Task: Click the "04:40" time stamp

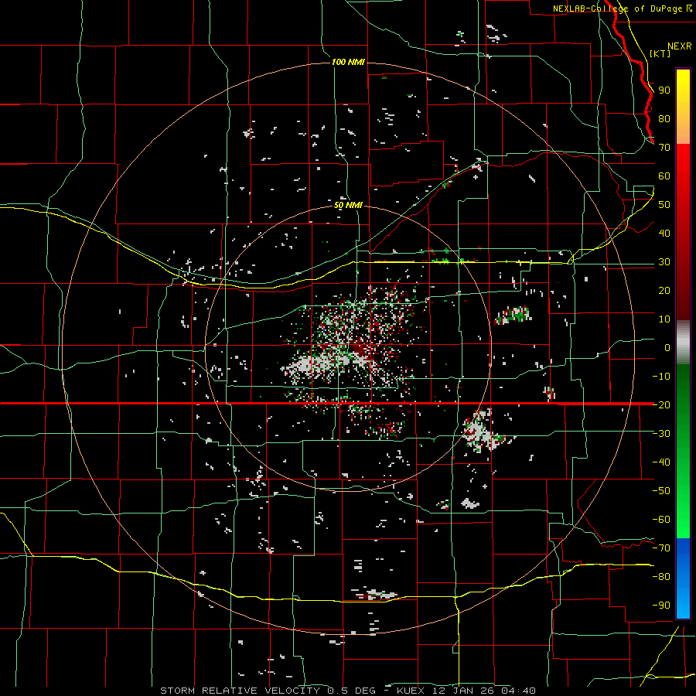Action: [x=518, y=691]
